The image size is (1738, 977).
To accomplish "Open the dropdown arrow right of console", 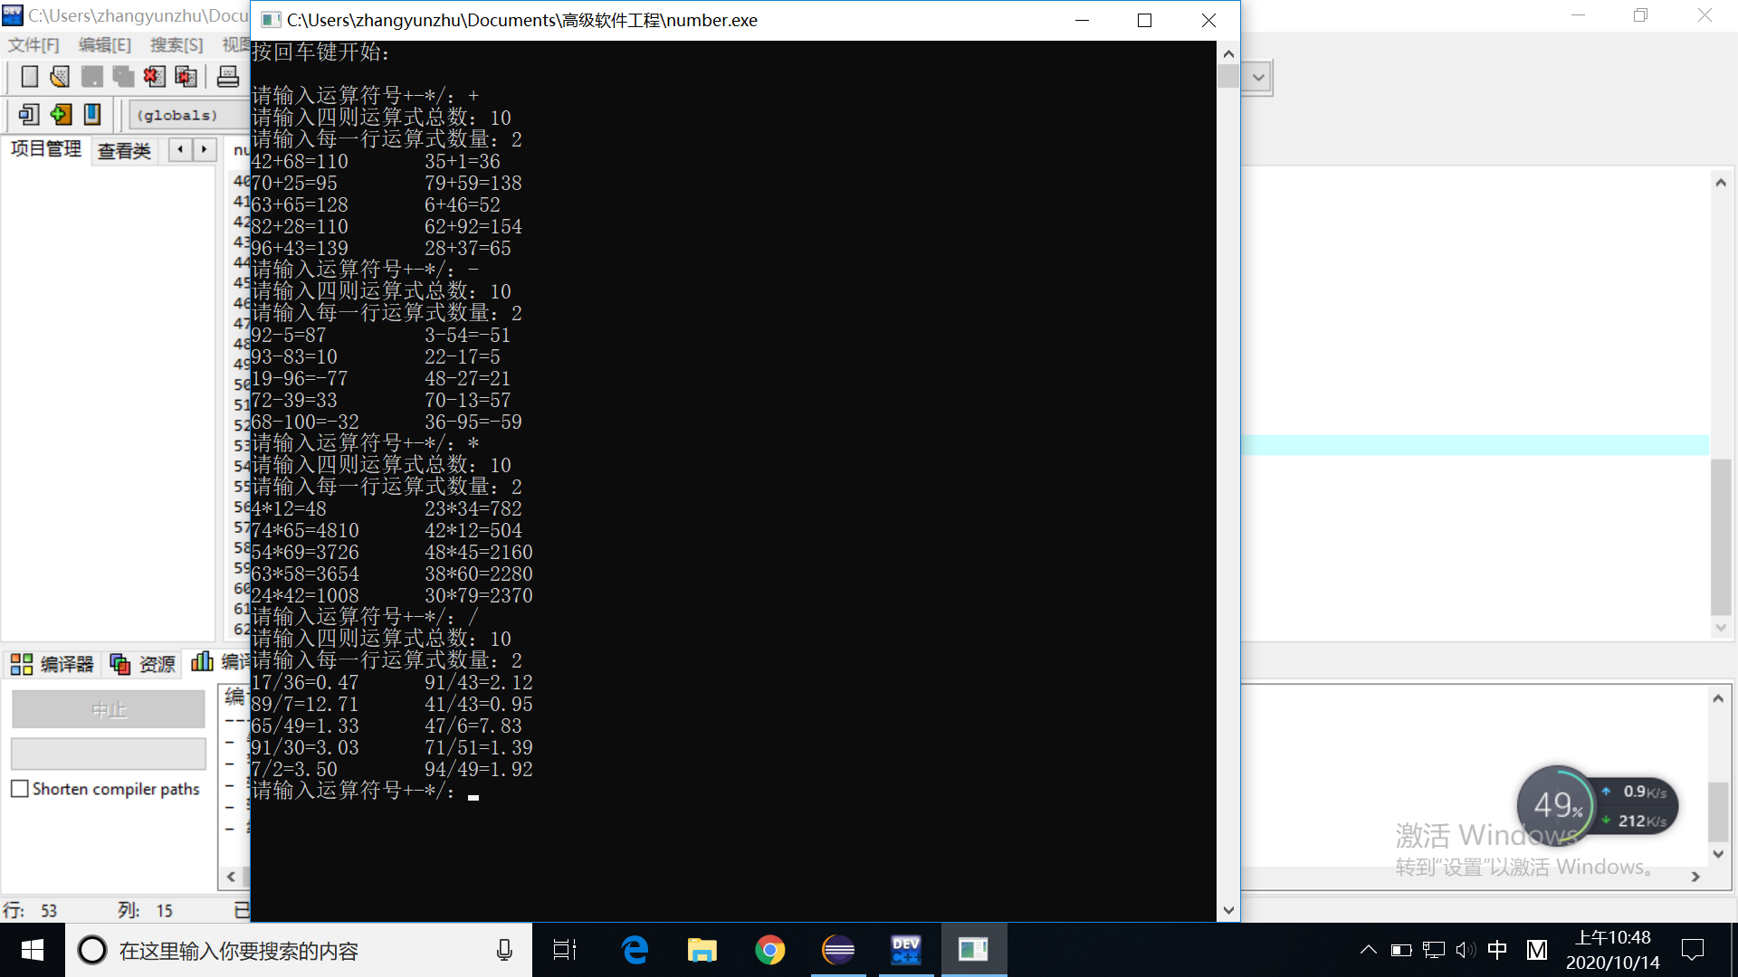I will click(1258, 78).
